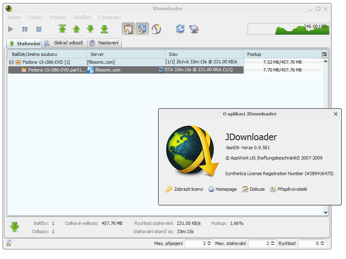Open the Odkazy menu
346x259 pixels.
click(35, 17)
